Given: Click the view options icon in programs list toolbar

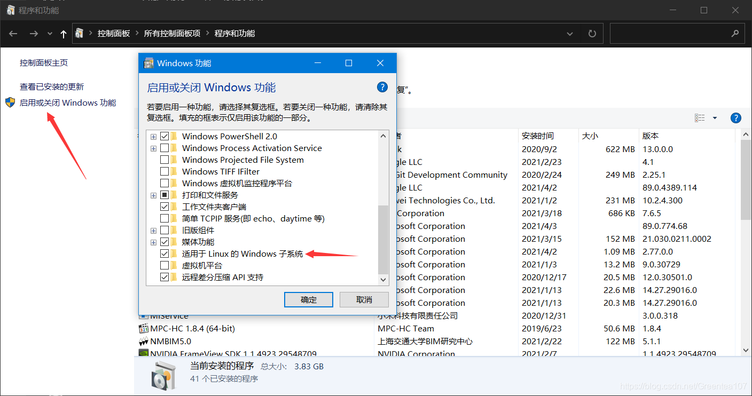Looking at the screenshot, I should [x=700, y=118].
